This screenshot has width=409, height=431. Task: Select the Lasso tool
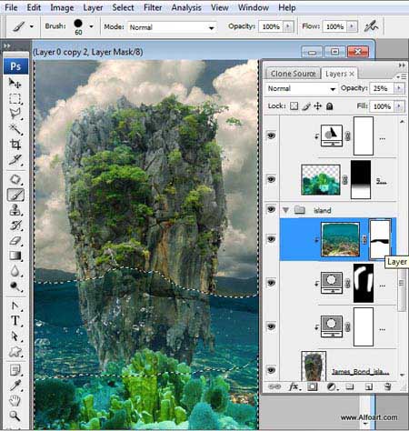tap(15, 114)
